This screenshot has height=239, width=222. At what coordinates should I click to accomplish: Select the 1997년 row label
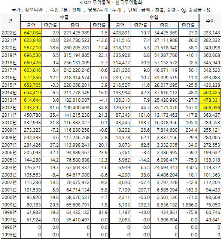10,220
